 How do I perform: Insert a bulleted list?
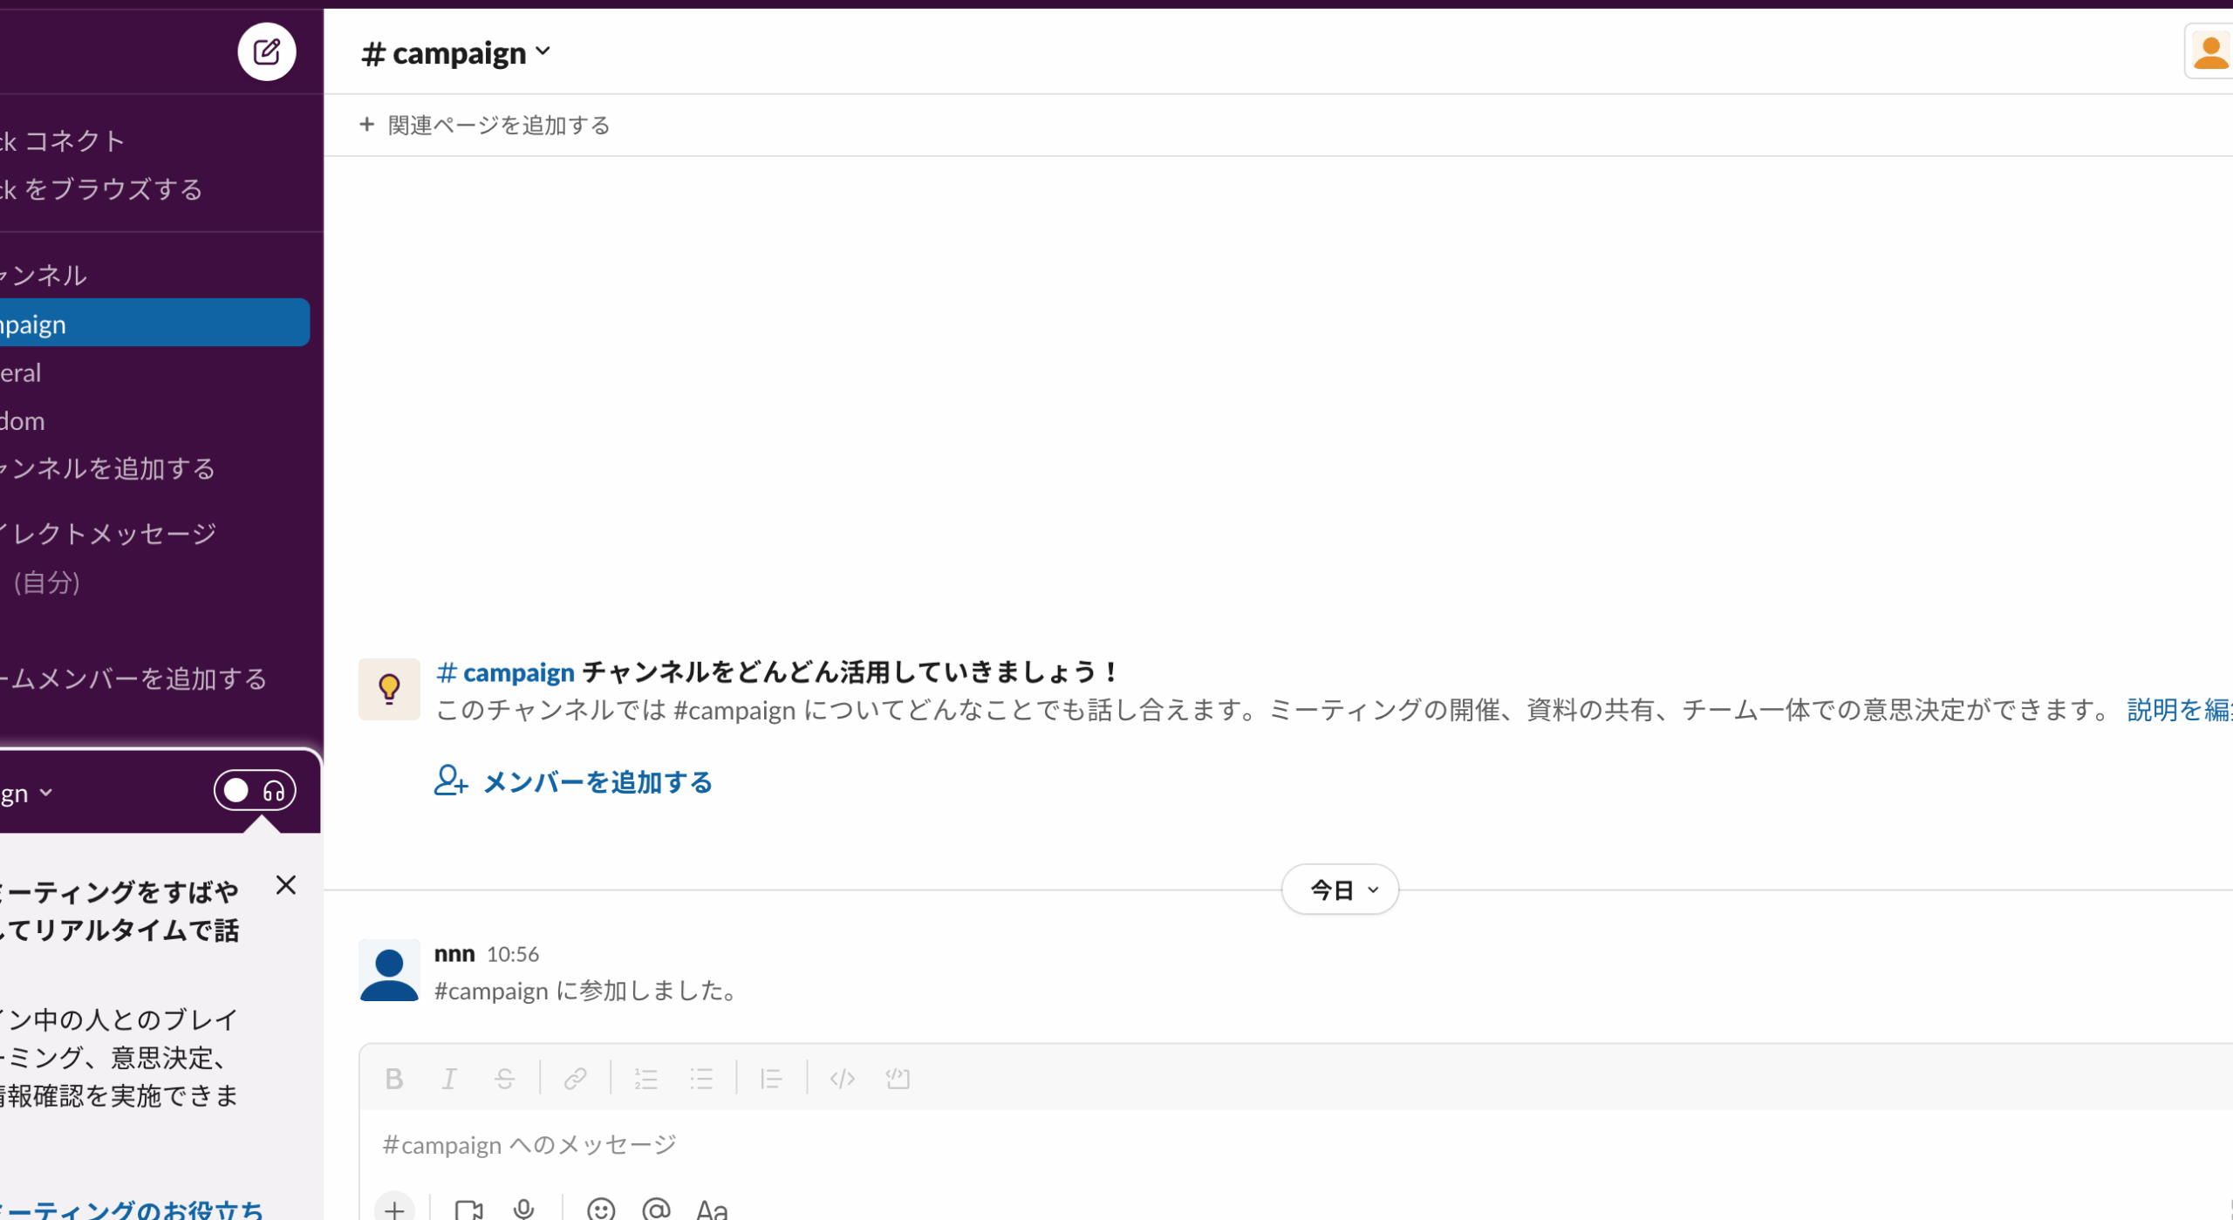[701, 1079]
